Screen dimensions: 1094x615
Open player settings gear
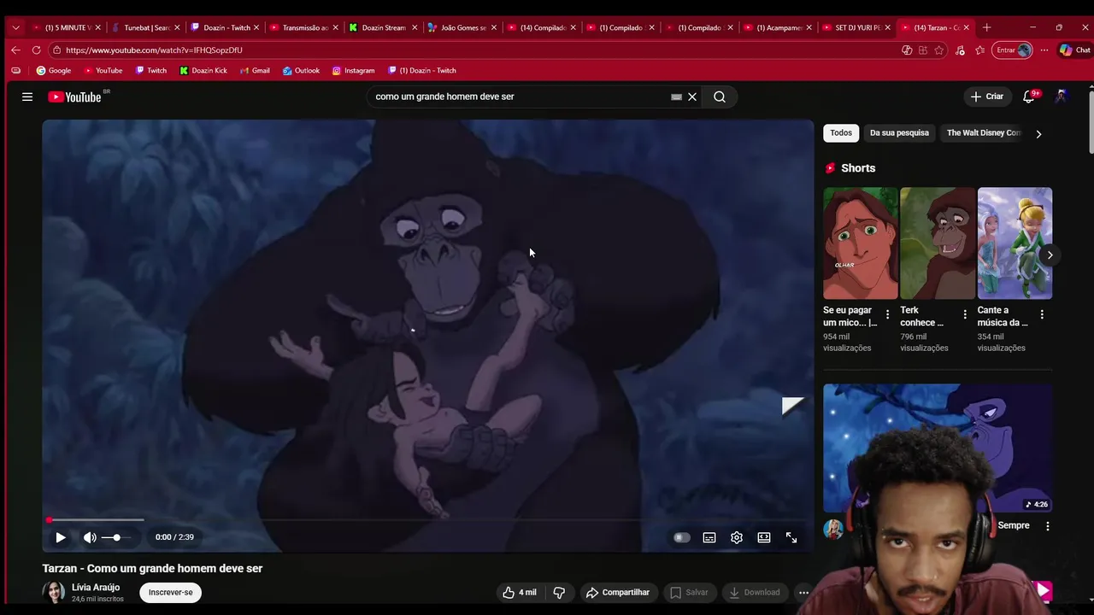737,537
